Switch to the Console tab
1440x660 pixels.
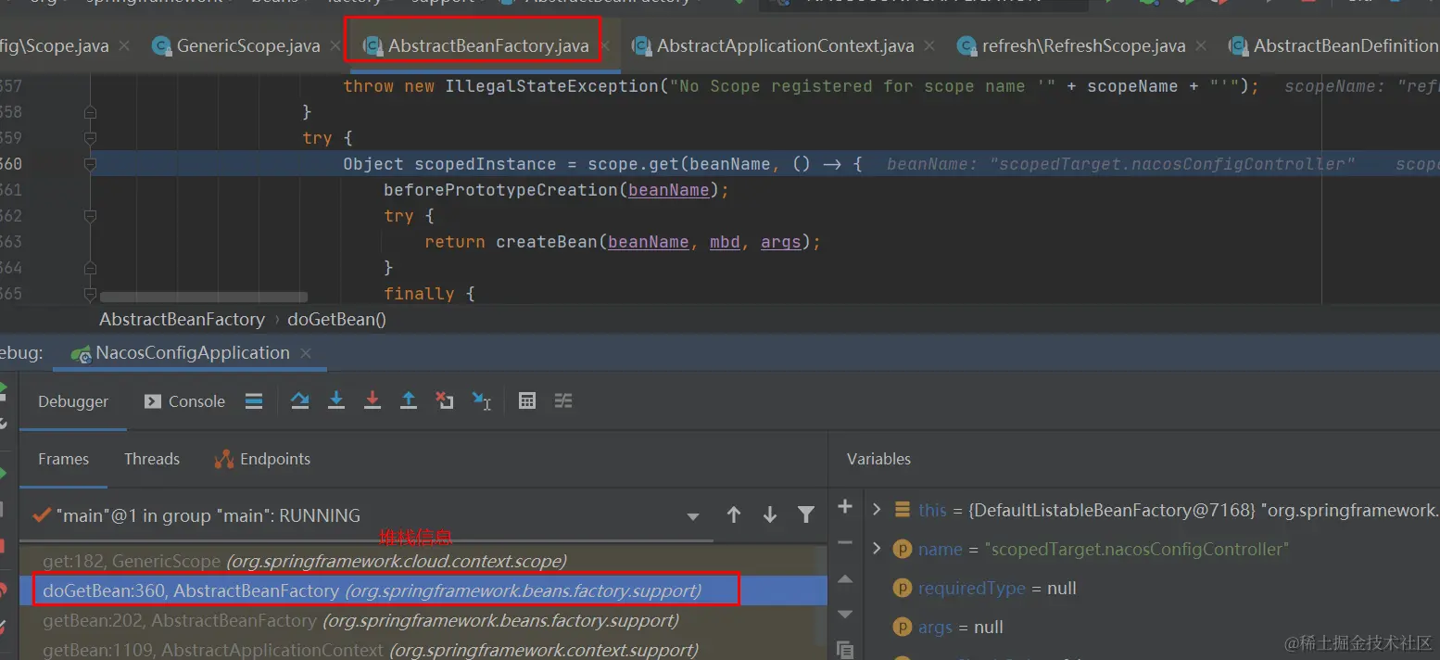(x=185, y=401)
